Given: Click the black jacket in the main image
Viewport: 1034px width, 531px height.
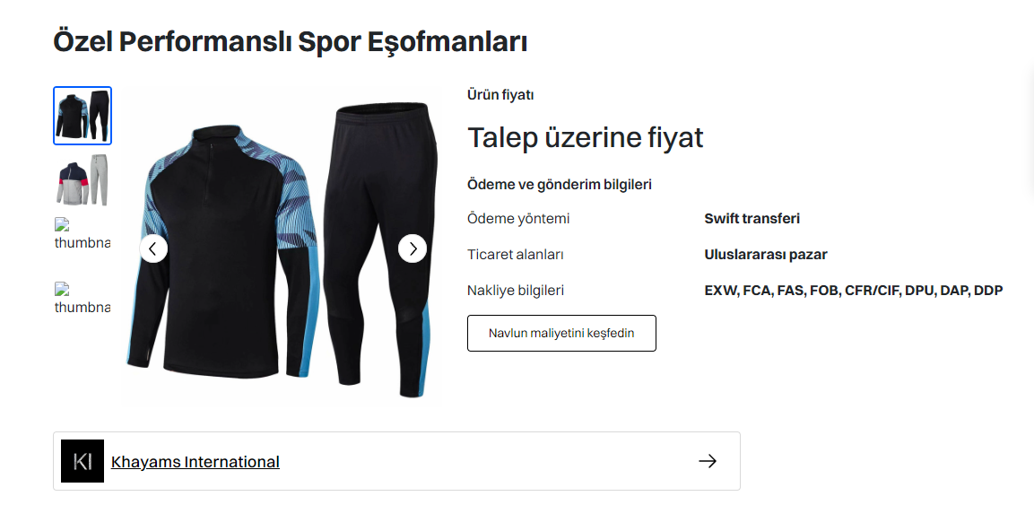Looking at the screenshot, I should [222, 250].
